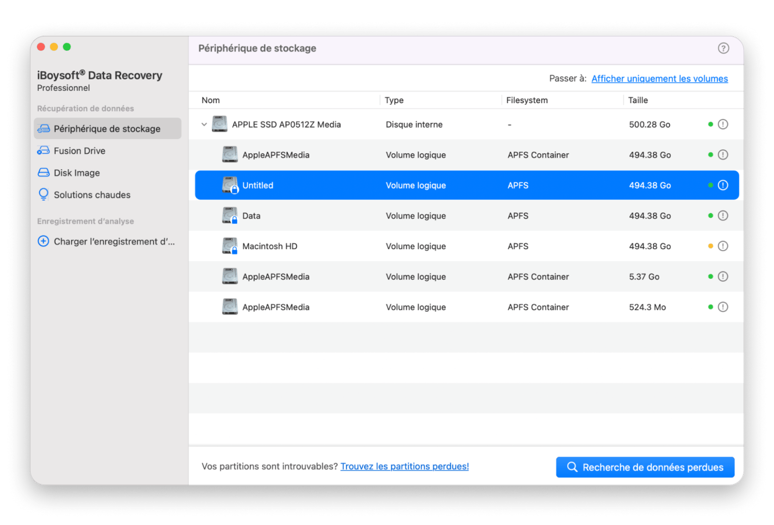Click the 500.28 Go size value
Screen dimensions: 774x525
[649, 125]
